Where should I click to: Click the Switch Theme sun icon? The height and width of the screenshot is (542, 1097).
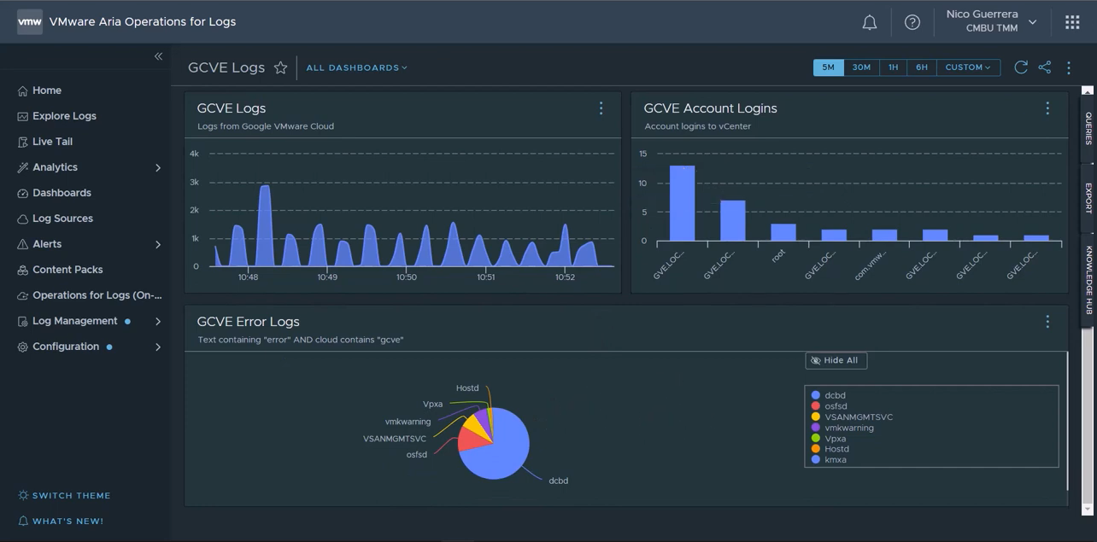tap(23, 495)
